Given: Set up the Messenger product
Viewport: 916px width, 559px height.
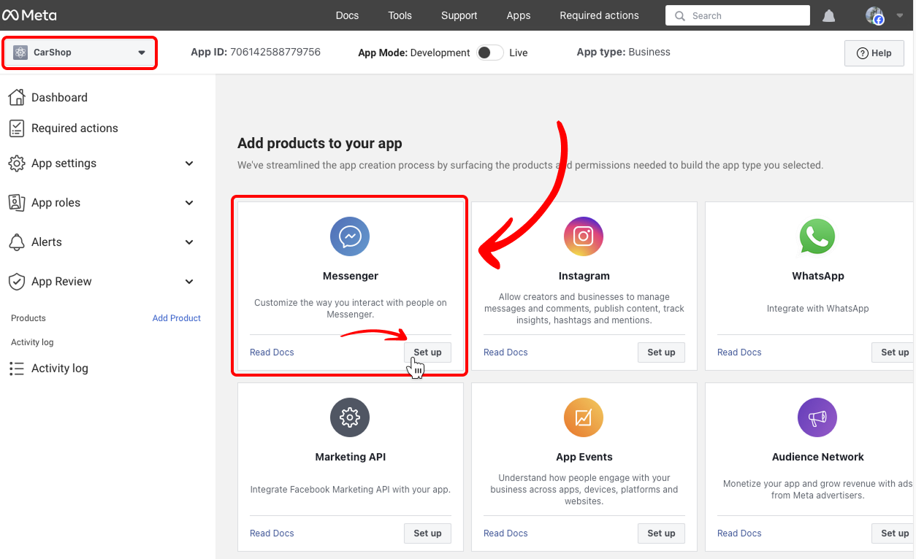Looking at the screenshot, I should click(x=427, y=352).
